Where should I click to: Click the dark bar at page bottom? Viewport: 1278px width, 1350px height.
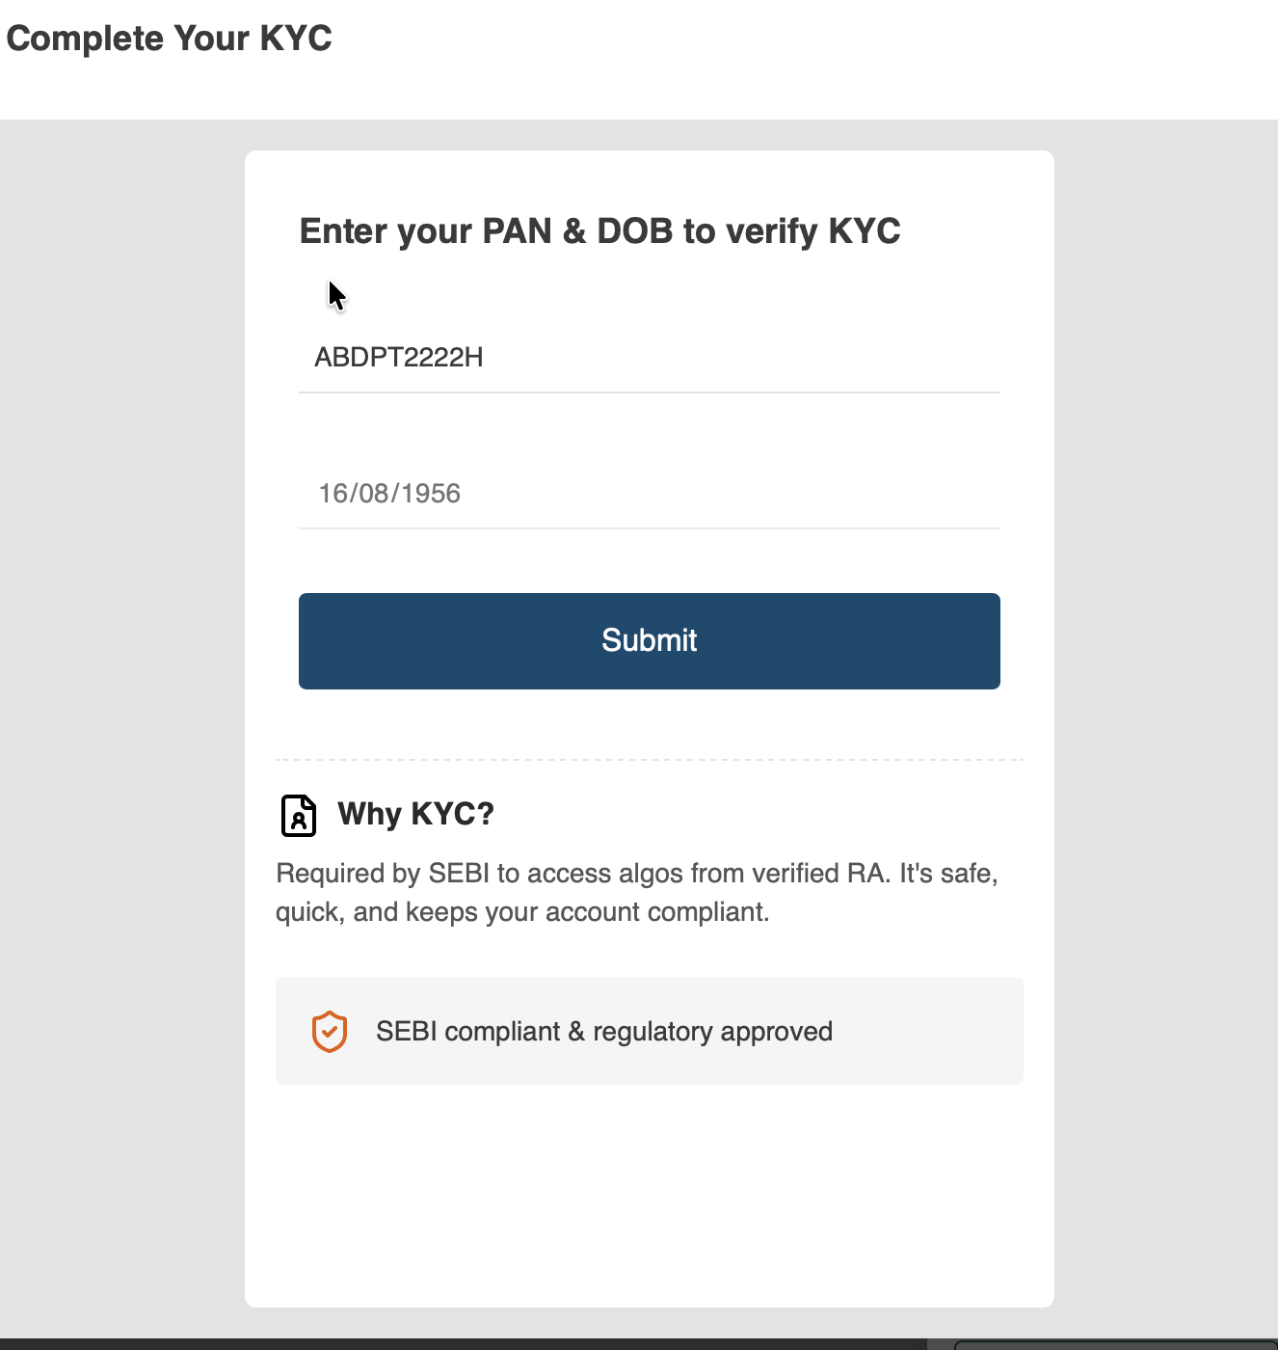tap(463, 1343)
